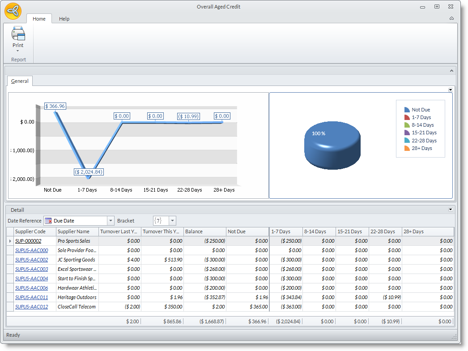The image size is (468, 351).
Task: Click the Not Due legend color swatch
Action: (407, 110)
